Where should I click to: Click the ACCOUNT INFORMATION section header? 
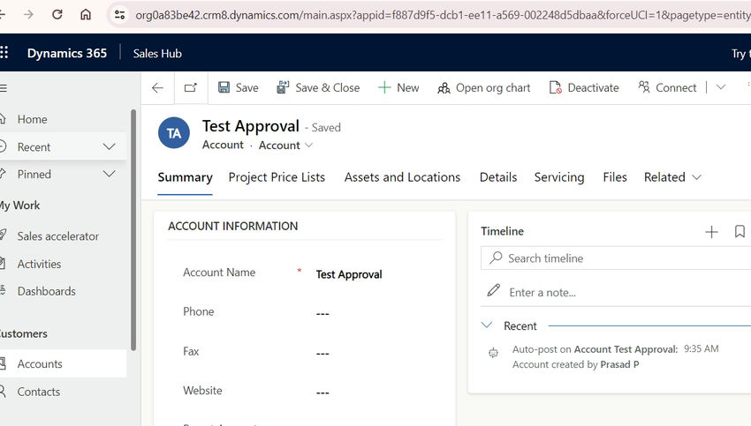coord(232,226)
